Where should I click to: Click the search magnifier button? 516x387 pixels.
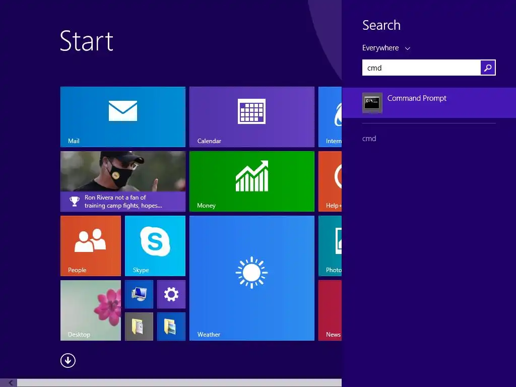(x=488, y=68)
